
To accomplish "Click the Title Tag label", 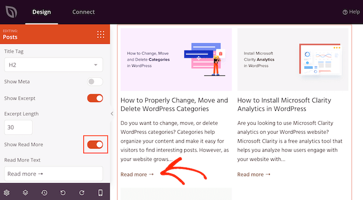I will point(14,51).
